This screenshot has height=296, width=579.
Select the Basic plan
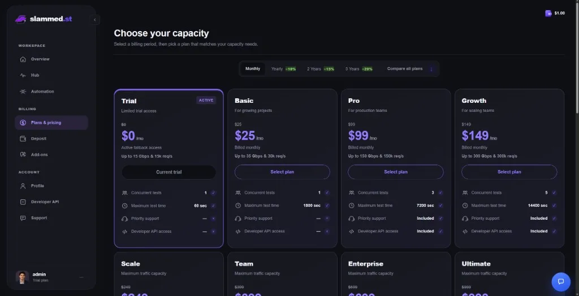click(282, 172)
